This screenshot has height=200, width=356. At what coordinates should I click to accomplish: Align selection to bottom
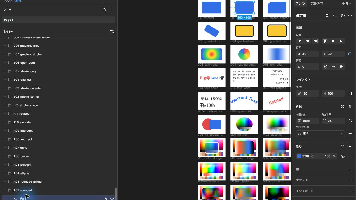[341, 41]
